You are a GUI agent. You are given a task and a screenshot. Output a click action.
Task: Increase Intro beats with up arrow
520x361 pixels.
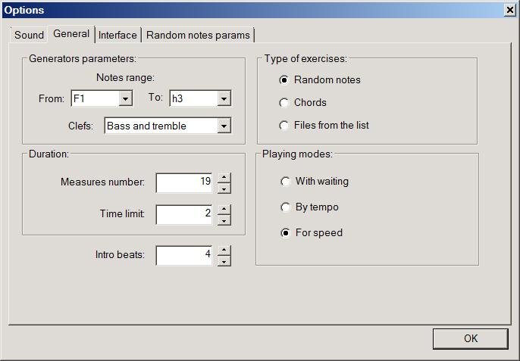pos(224,250)
